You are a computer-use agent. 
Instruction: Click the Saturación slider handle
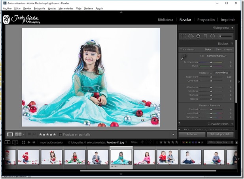click(x=211, y=117)
